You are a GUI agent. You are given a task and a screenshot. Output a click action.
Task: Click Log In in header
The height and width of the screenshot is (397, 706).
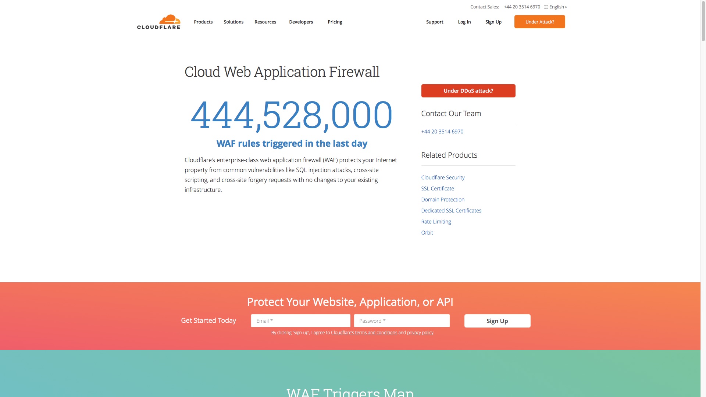[464, 22]
